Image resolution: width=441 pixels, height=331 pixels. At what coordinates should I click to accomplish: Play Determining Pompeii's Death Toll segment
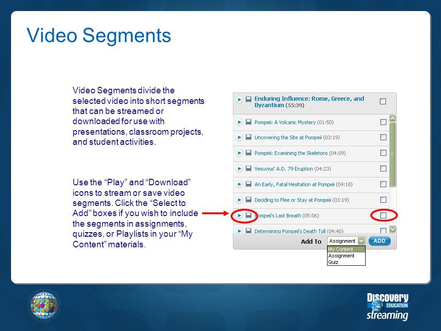tap(239, 230)
